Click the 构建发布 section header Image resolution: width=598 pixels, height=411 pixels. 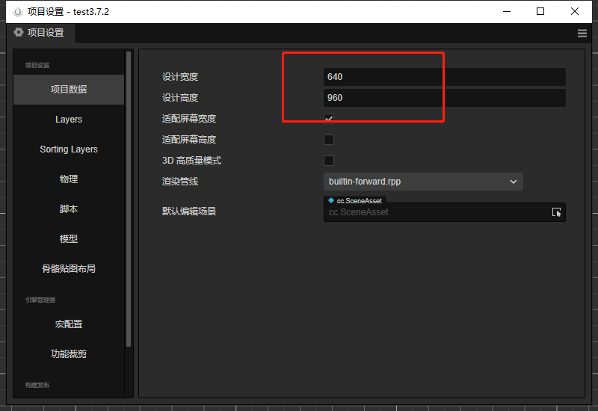pos(37,385)
